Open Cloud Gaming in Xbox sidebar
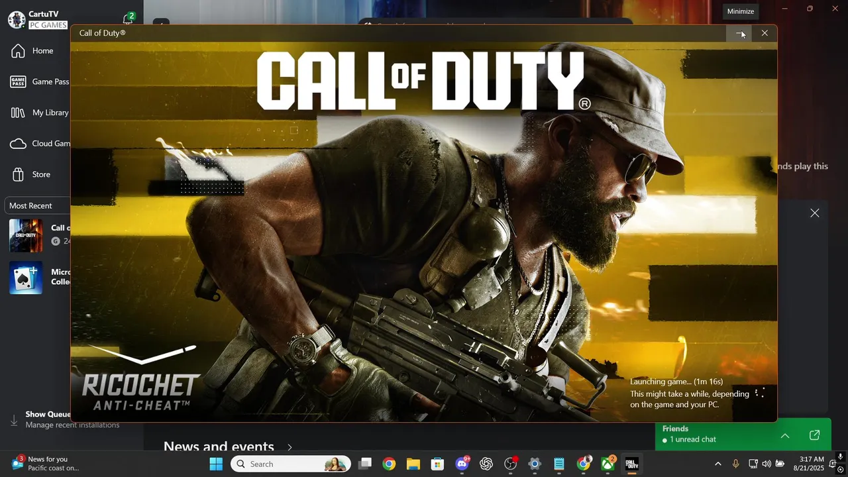 41,144
